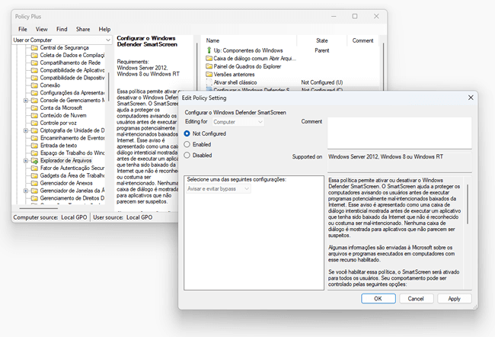This screenshot has height=337, width=495.
Task: Open the Editing for Computer dropdown
Action: click(238, 122)
